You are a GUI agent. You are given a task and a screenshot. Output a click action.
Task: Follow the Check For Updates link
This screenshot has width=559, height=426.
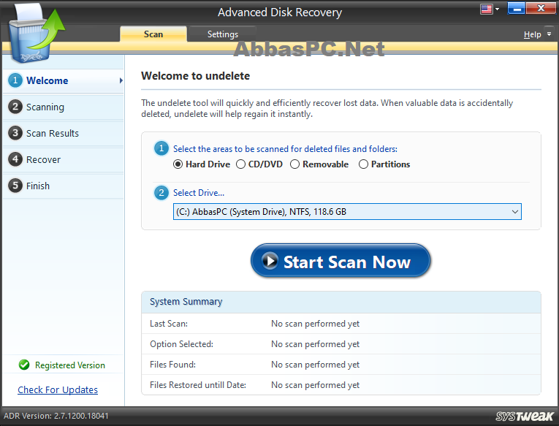tap(58, 389)
